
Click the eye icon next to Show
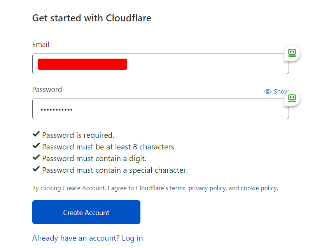268,91
